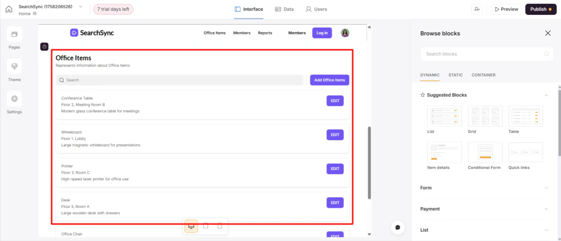Click the Office Items heading text
Viewport: 561px width, 241px height.
[x=73, y=58]
